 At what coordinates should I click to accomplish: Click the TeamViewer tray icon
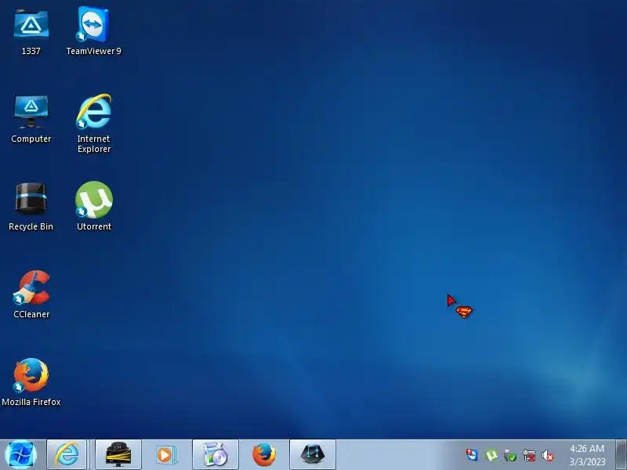click(472, 455)
